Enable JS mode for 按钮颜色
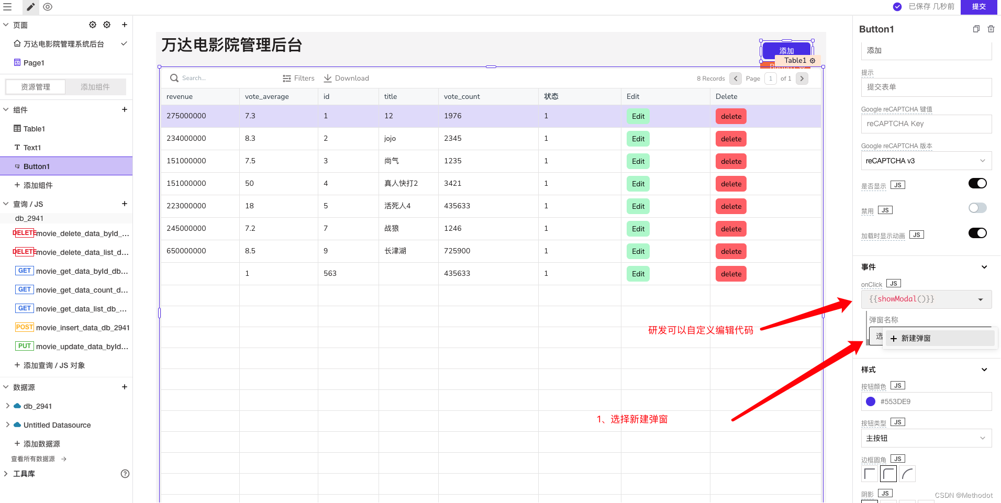This screenshot has height=503, width=1001. [x=898, y=386]
